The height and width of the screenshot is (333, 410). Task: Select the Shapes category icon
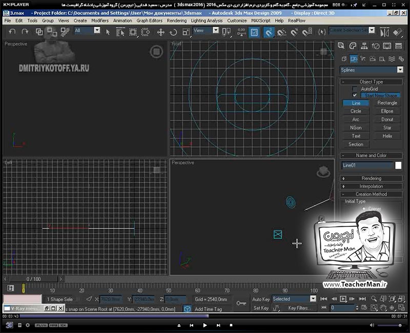(354, 59)
